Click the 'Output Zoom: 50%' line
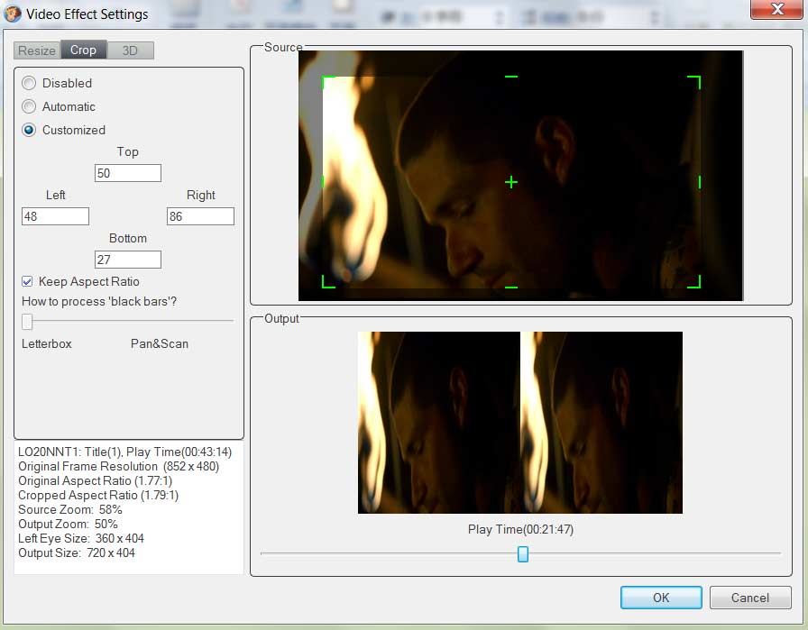This screenshot has width=808, height=630. [x=68, y=524]
